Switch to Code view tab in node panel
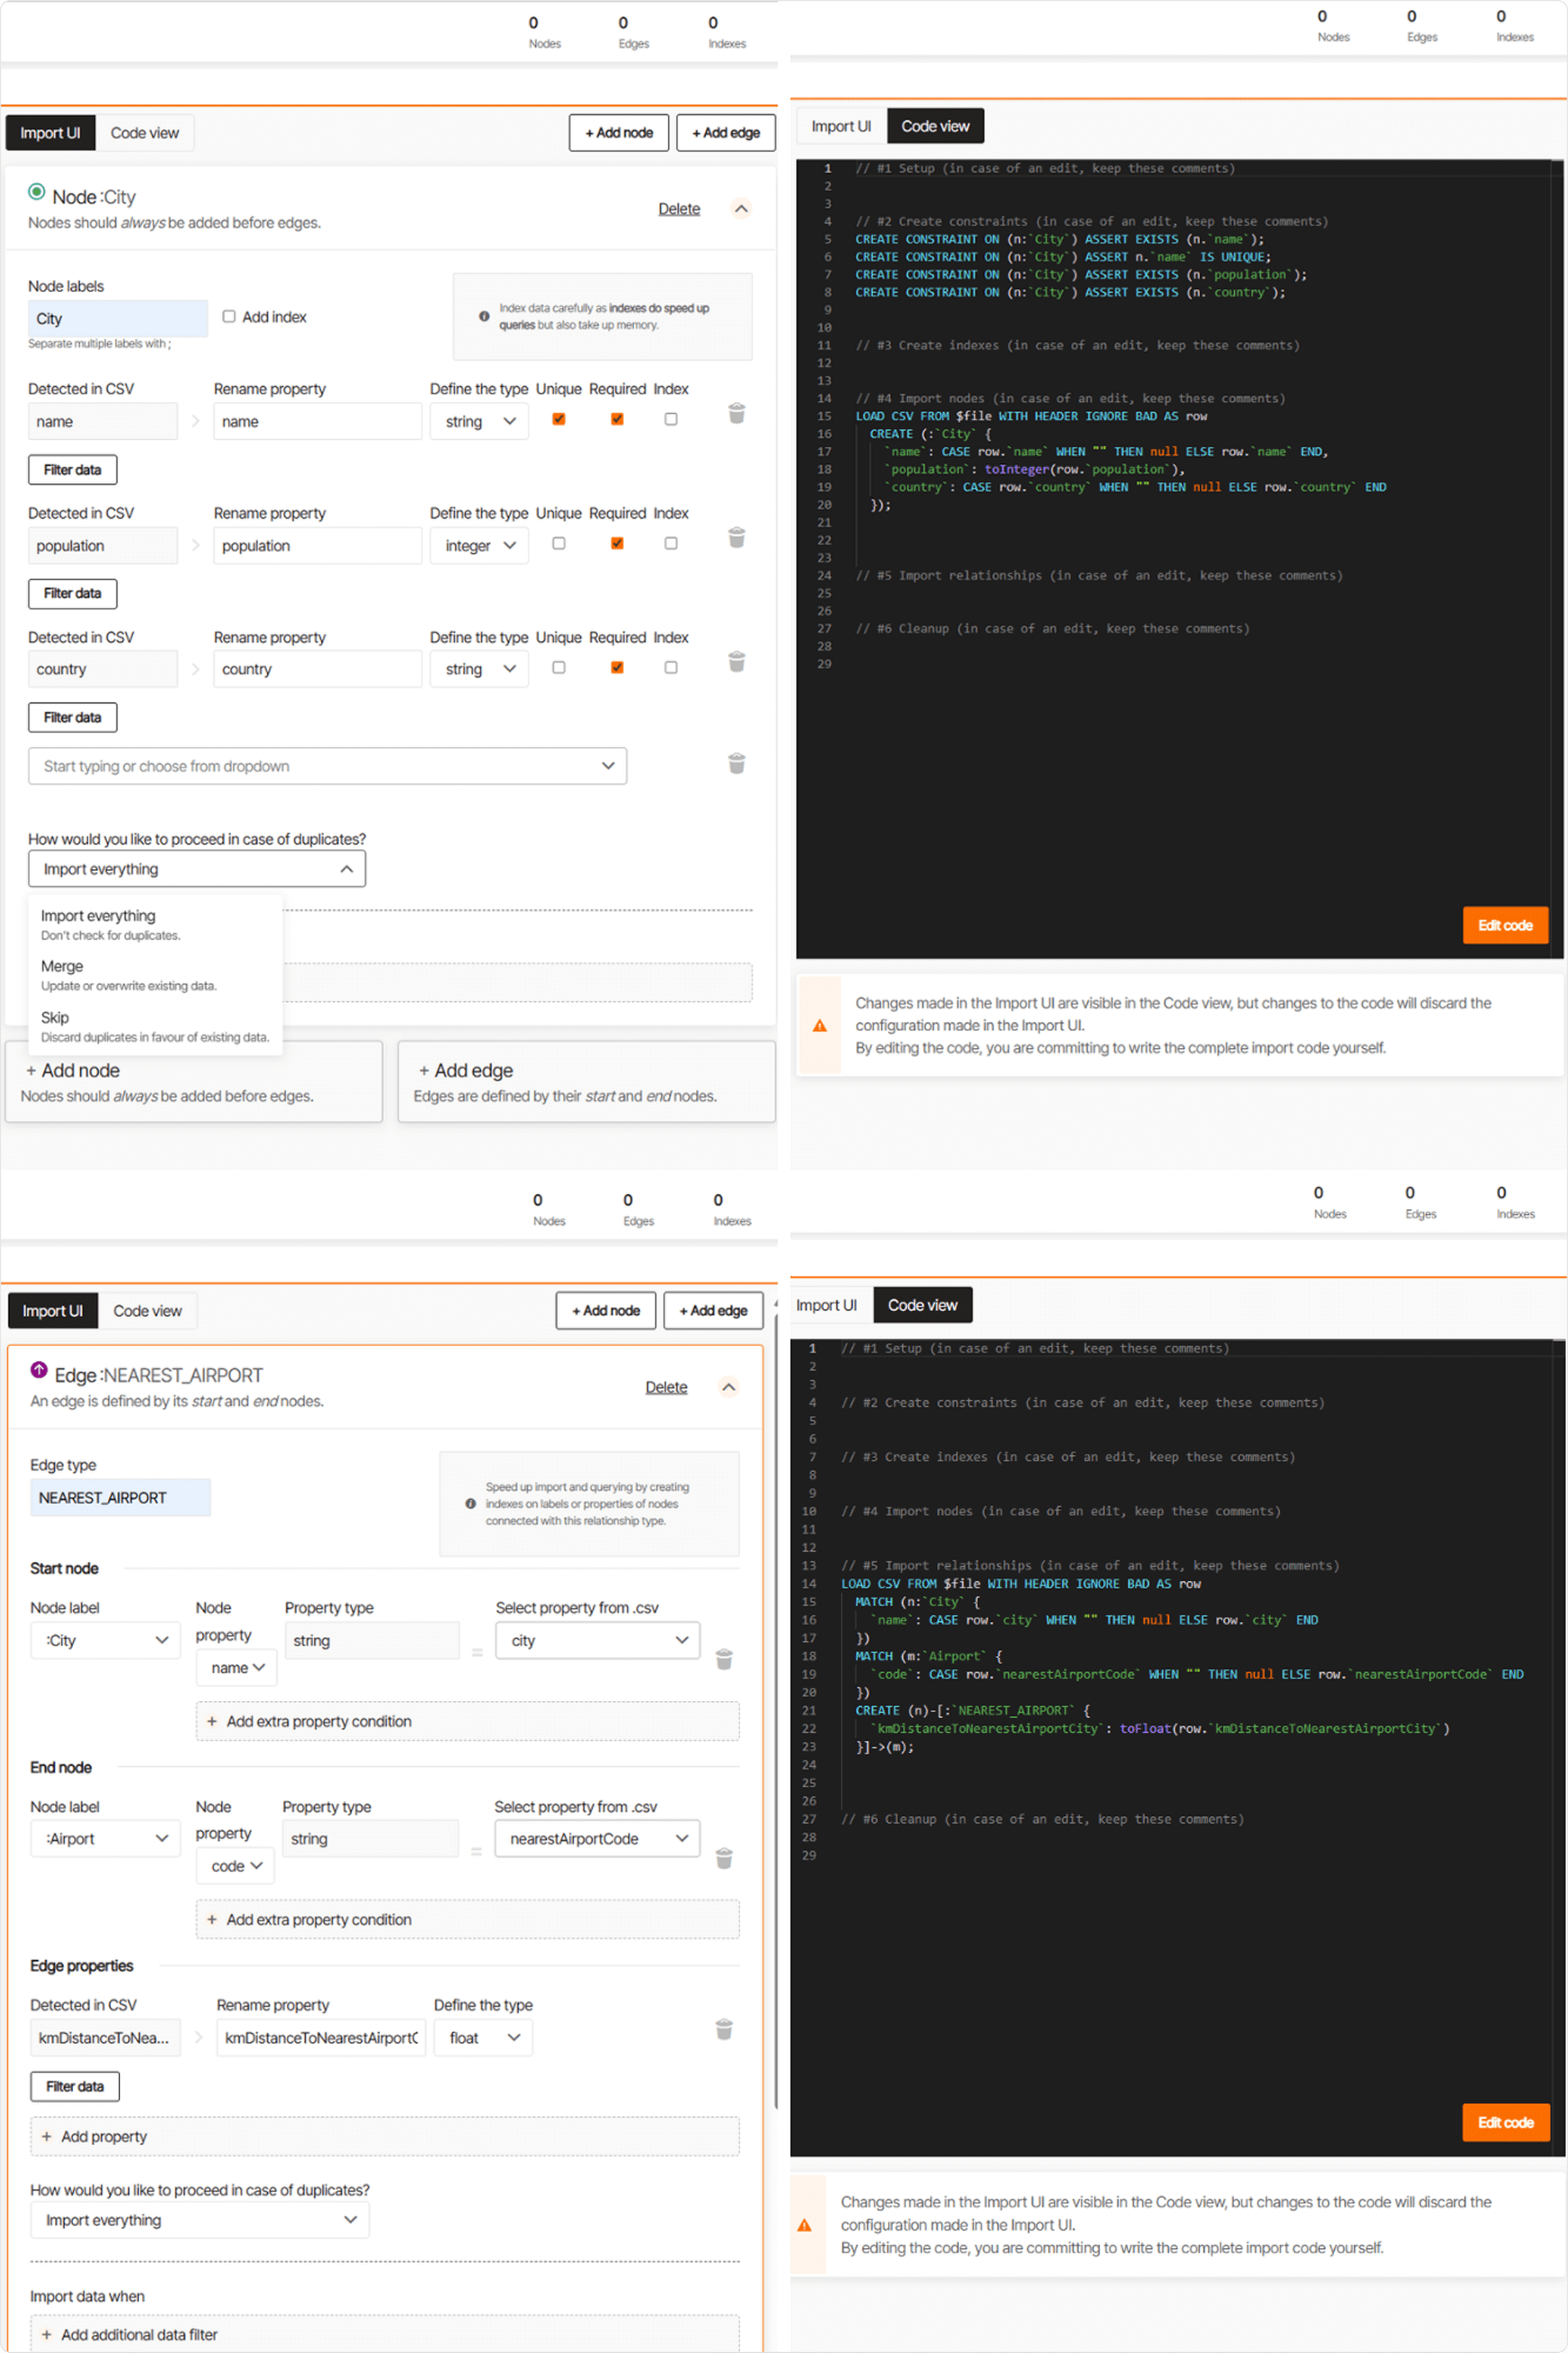1568x2353 pixels. click(x=145, y=133)
